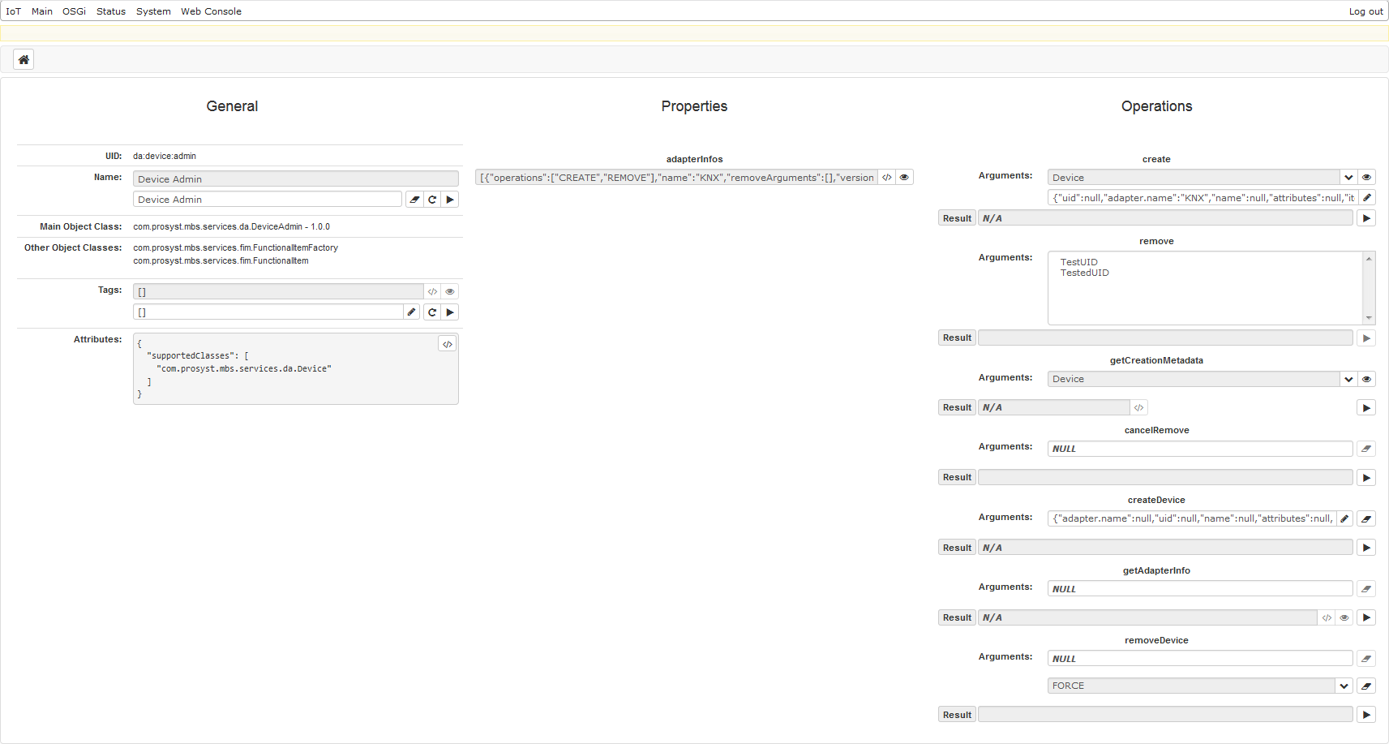Show preview of getAdapterInfo result with eye icon
Image resolution: width=1389 pixels, height=744 pixels.
[1344, 617]
